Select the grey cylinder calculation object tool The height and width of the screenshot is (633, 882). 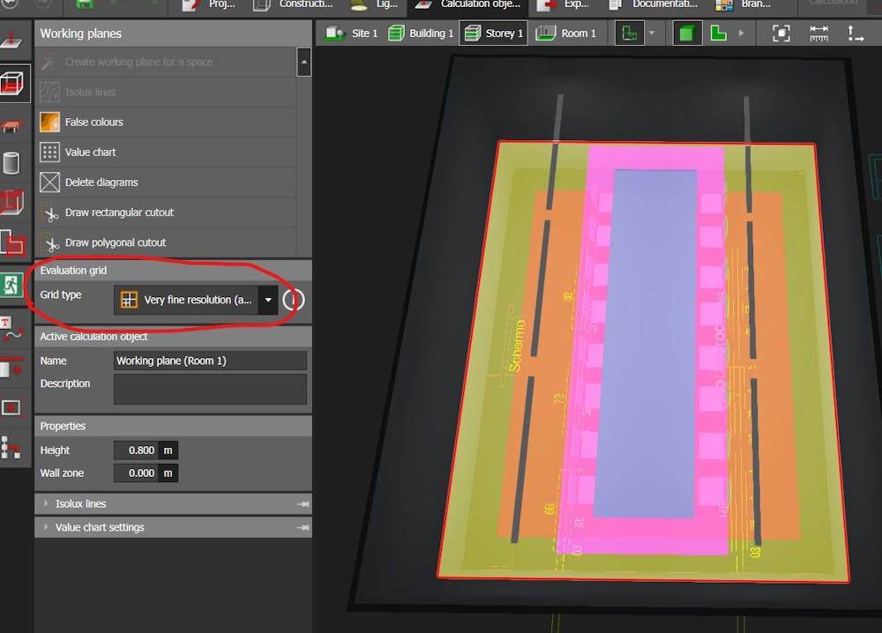(12, 163)
